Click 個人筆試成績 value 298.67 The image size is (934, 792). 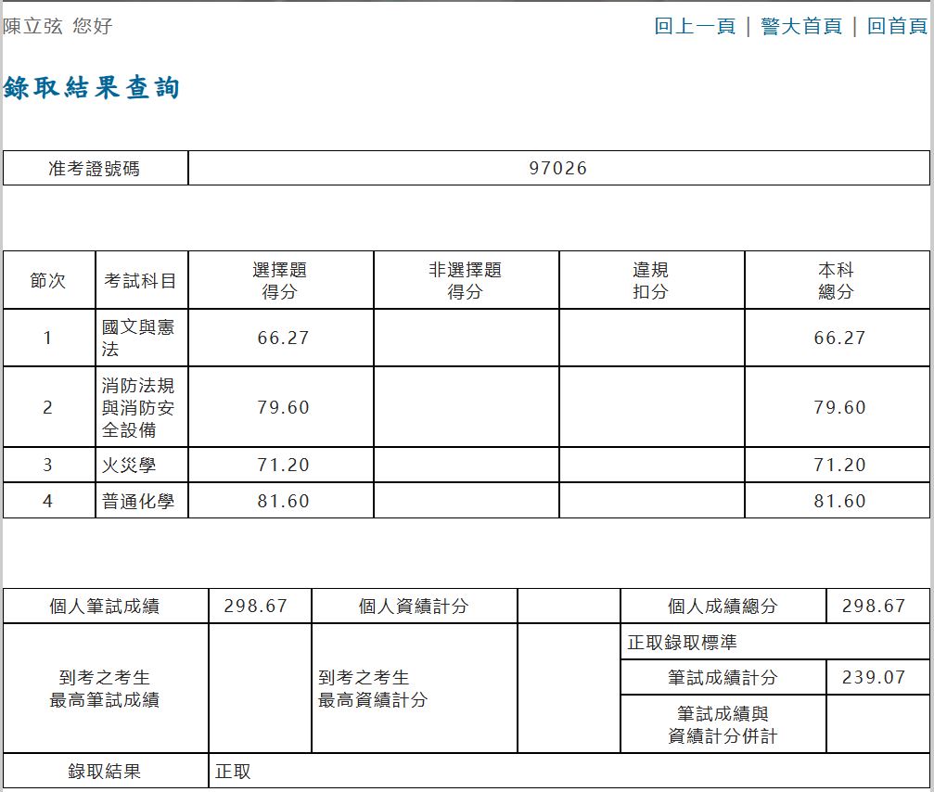(x=256, y=607)
